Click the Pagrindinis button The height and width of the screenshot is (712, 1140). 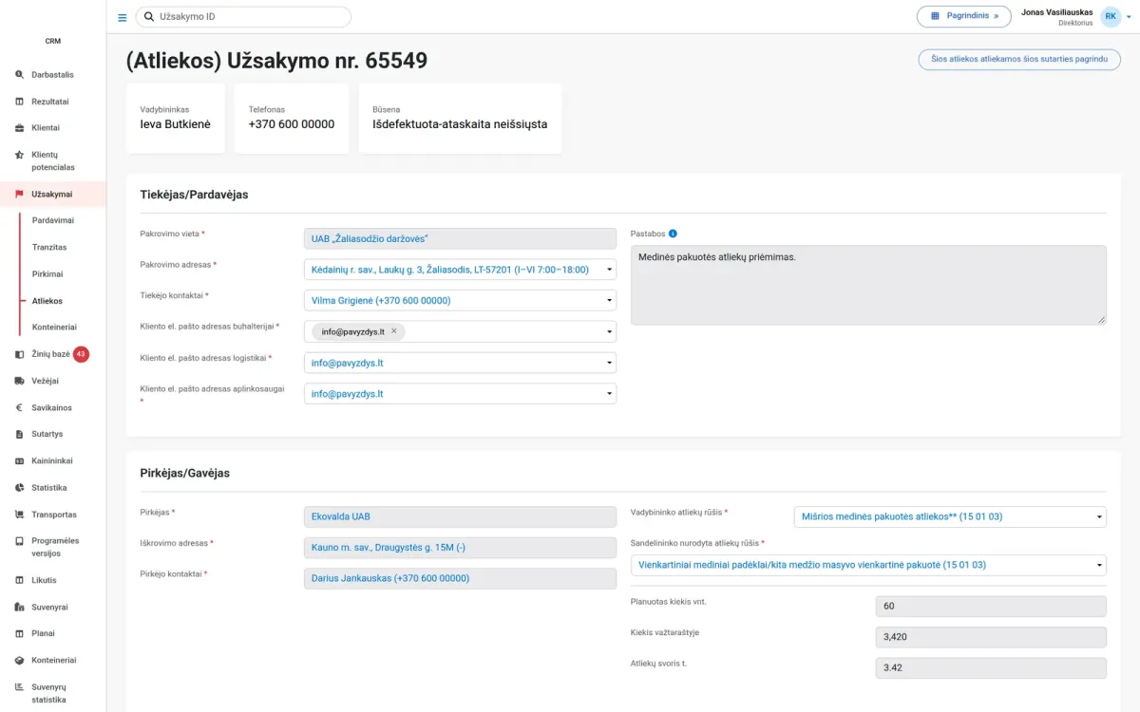963,16
